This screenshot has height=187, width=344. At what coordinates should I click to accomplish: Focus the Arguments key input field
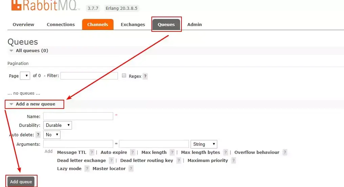[x=78, y=144]
